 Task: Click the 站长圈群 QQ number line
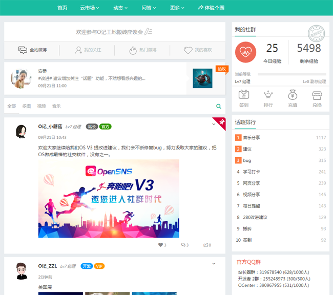pos(274,272)
